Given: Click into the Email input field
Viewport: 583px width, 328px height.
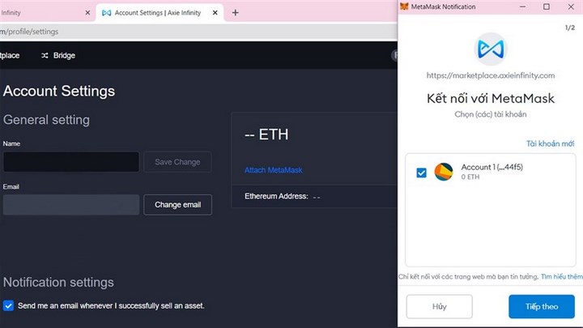Looking at the screenshot, I should [70, 204].
